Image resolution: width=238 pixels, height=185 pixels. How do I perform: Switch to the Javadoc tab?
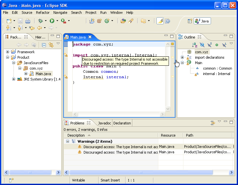coord(104,123)
